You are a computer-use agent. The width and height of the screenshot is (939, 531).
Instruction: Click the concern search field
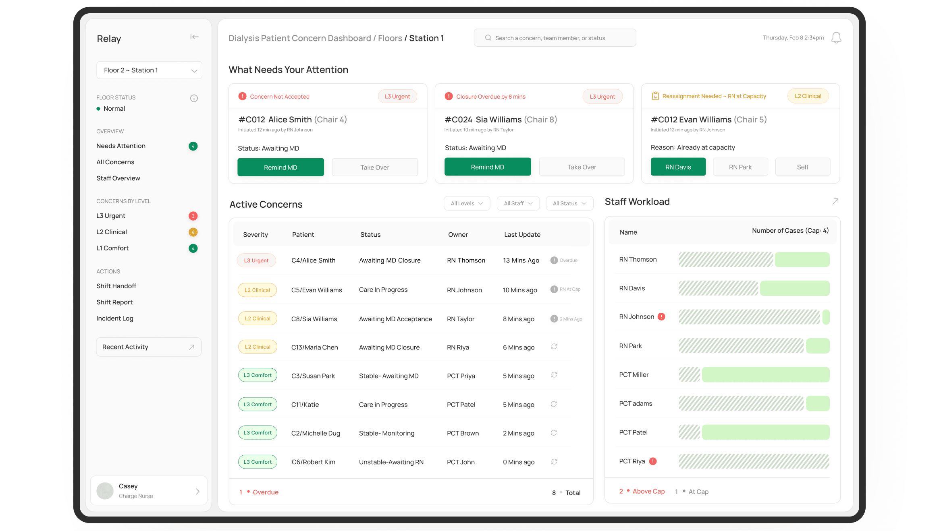[x=555, y=38]
